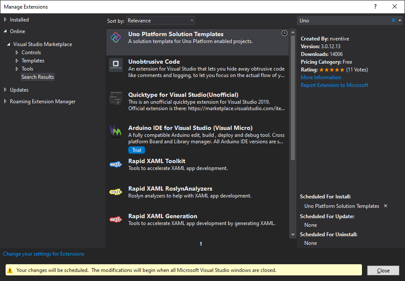
Task: Select Quicktype for Visual Studio(Unofficial) title
Action: 183,95
